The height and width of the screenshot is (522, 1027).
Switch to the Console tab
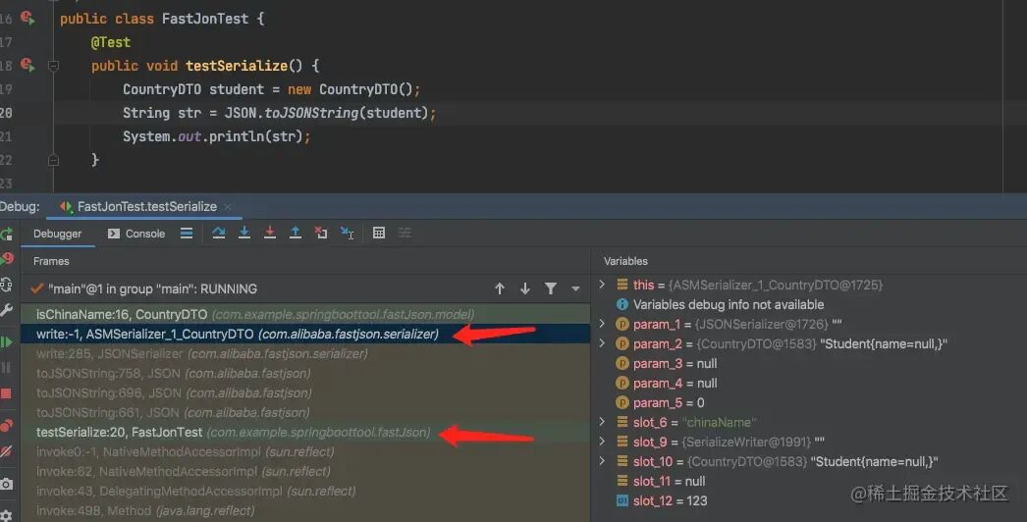coord(135,234)
